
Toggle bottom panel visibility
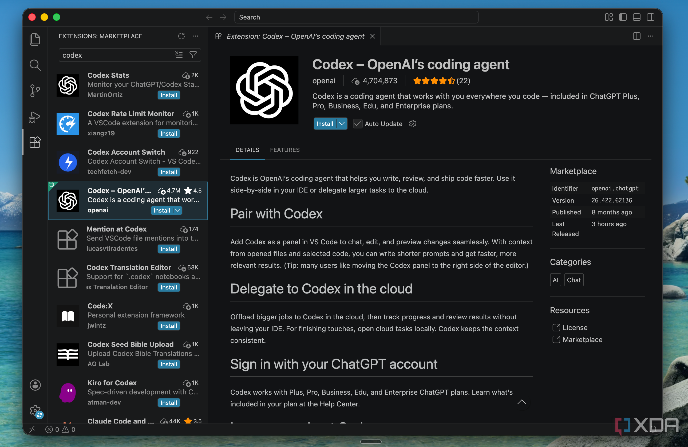(636, 17)
